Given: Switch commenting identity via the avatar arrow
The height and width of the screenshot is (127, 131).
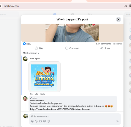Looking at the screenshot, I should click(27, 118).
